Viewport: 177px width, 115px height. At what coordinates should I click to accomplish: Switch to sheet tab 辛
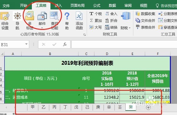109,107
